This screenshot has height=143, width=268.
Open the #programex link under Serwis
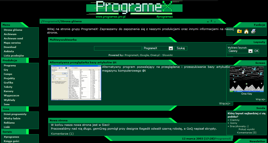[x=11, y=137]
